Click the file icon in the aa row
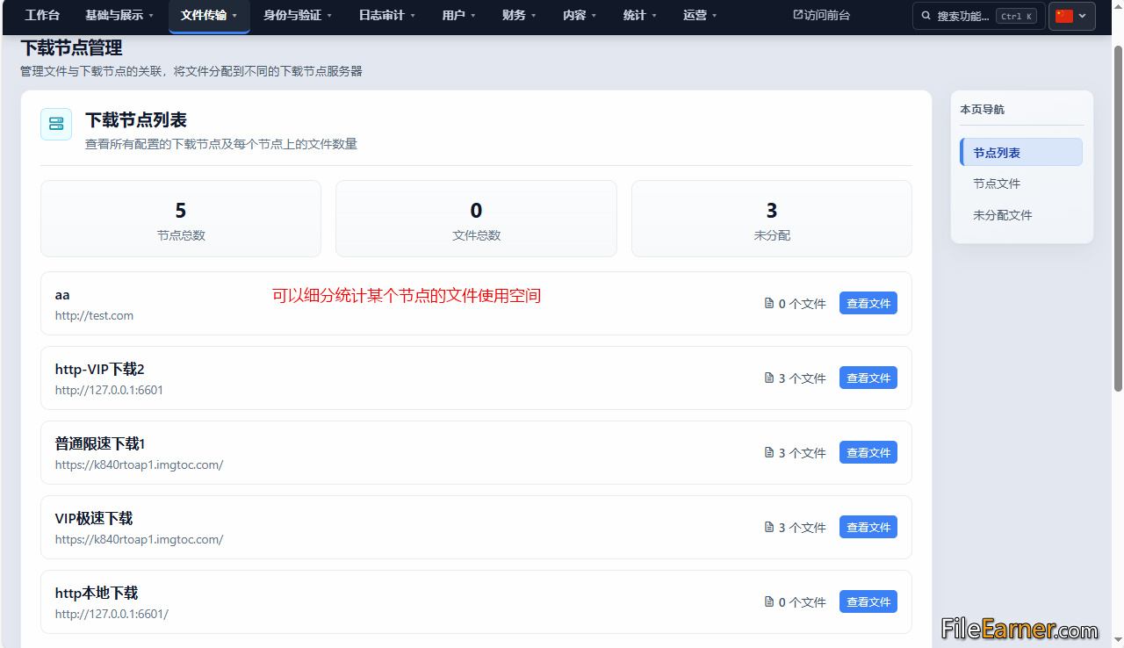 click(769, 304)
